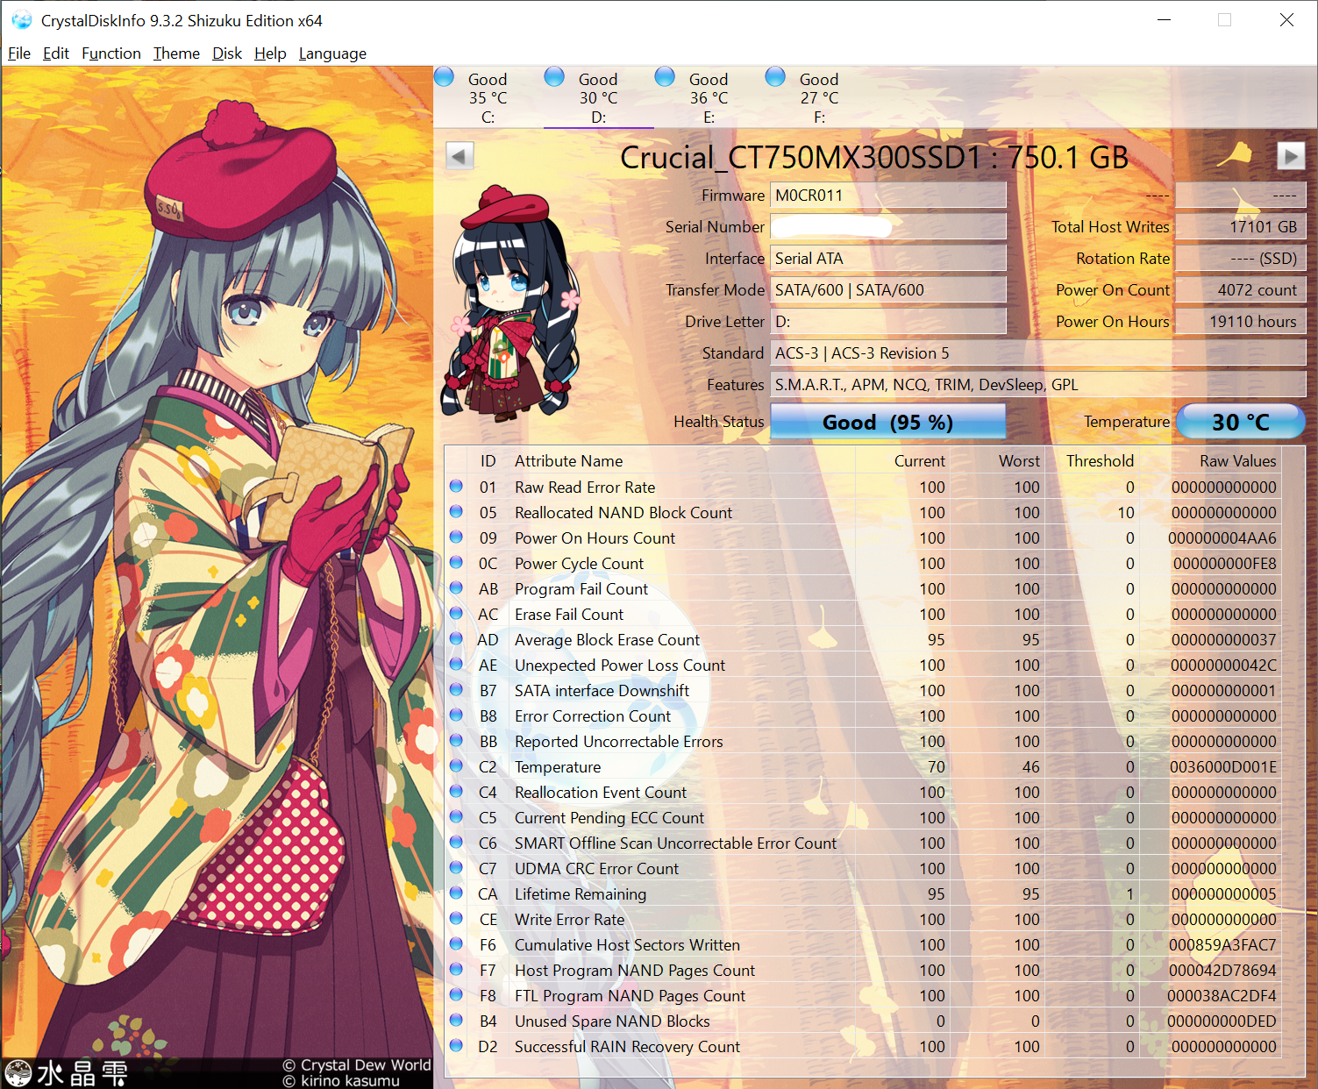Screen dimensions: 1318x1089
Task: Click the status orb for Reallocated NAND Block Count
Action: 456,511
